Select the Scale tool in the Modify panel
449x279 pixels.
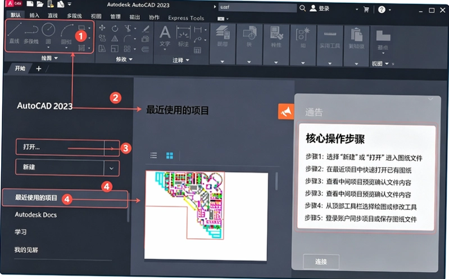pos(115,49)
